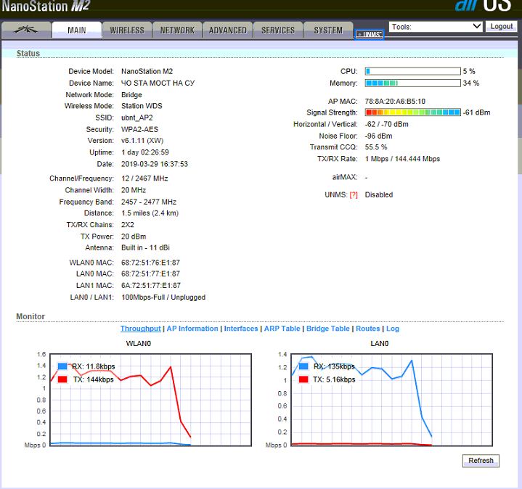The image size is (522, 489).
Task: Open the Ubiquiti logo tab
Action: [x=26, y=30]
